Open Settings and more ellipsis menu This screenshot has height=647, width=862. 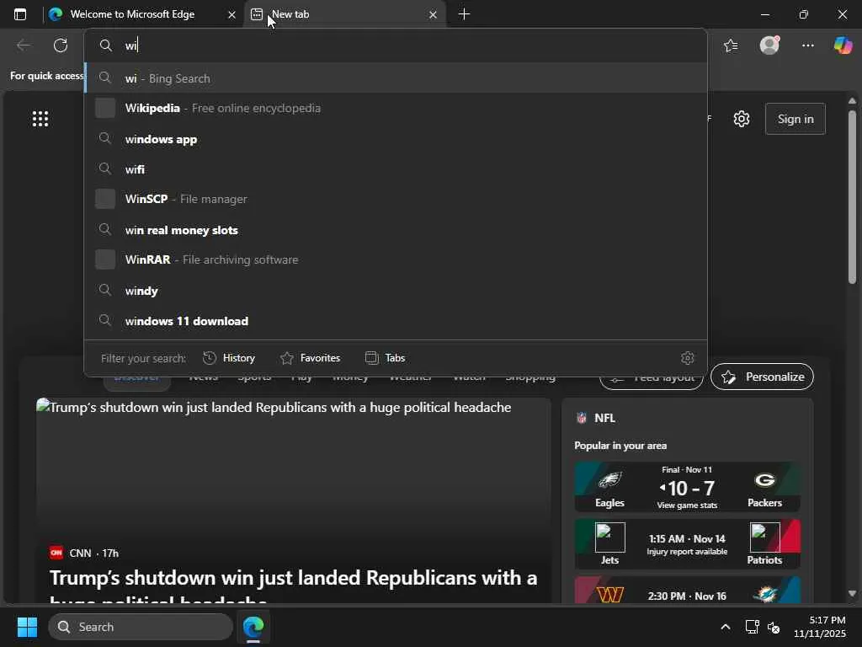point(807,45)
